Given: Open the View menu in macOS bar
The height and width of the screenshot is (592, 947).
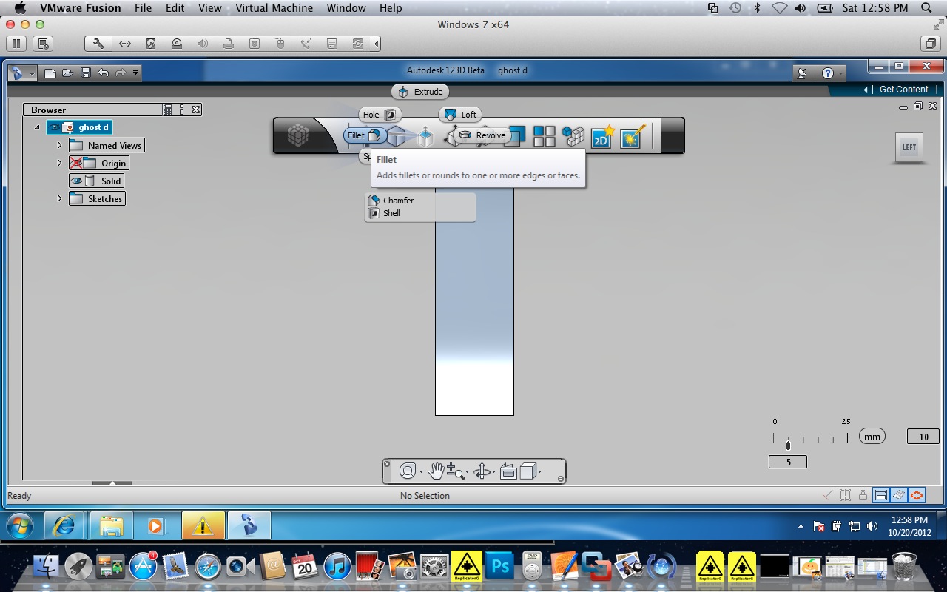Looking at the screenshot, I should coord(210,8).
